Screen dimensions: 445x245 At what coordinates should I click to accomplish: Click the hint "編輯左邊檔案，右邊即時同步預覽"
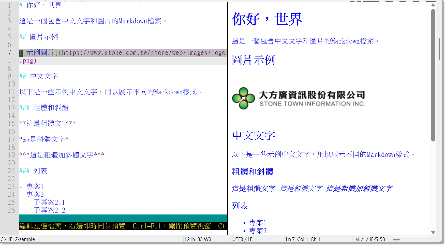tap(72, 226)
